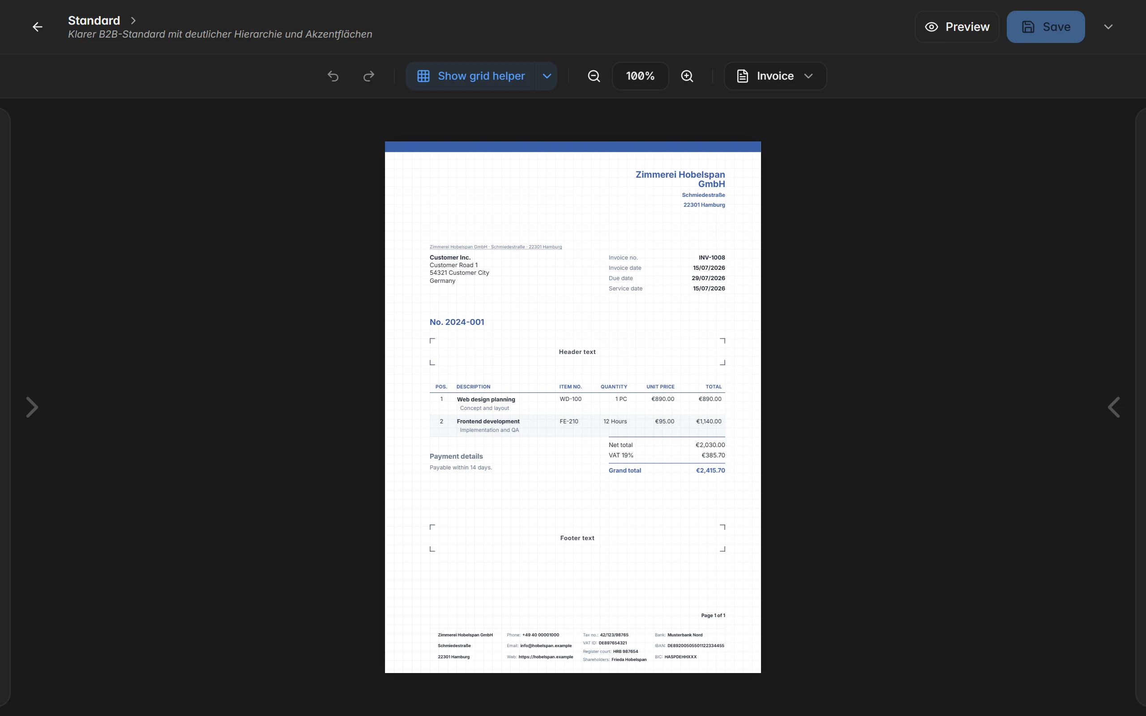Click the 'Web design planning' item row
This screenshot has width=1146, height=716.
(577, 404)
